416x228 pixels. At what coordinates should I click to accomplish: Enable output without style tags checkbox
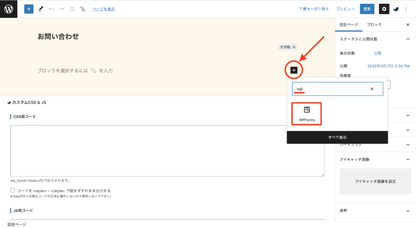pyautogui.click(x=12, y=191)
